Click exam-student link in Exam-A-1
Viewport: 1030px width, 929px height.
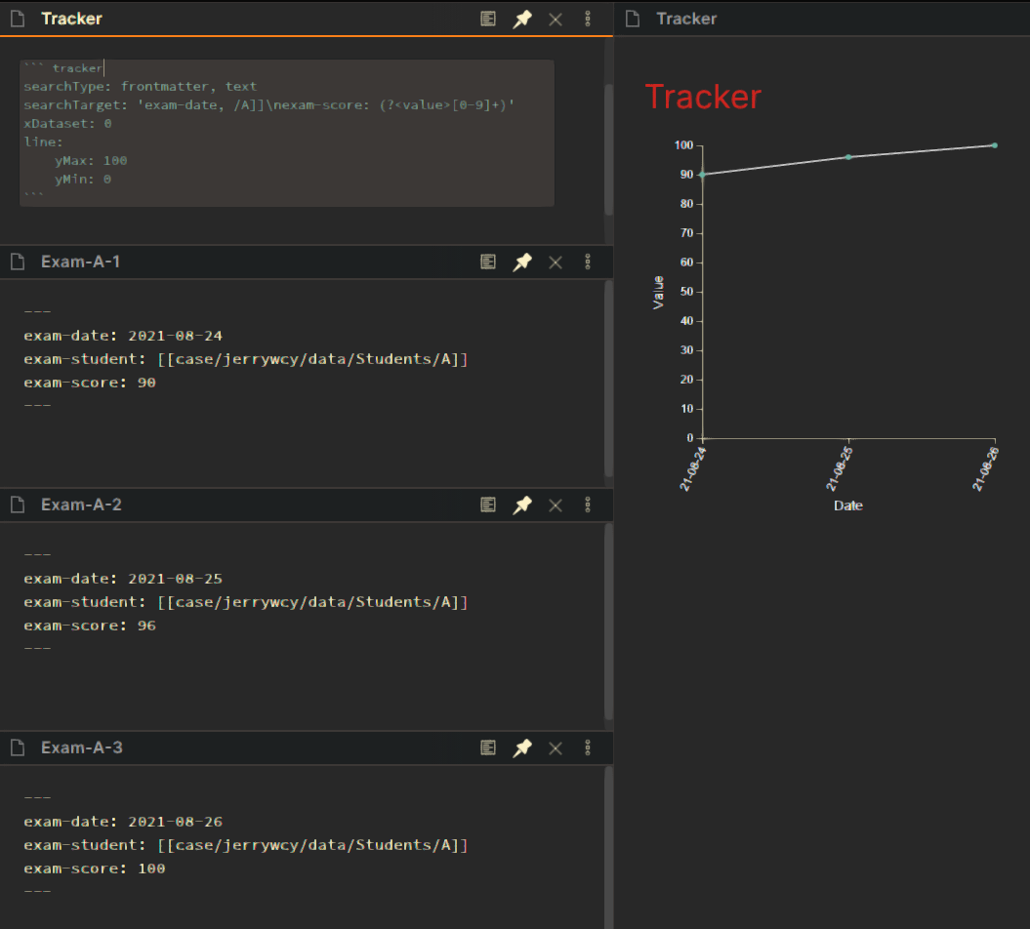tap(312, 359)
